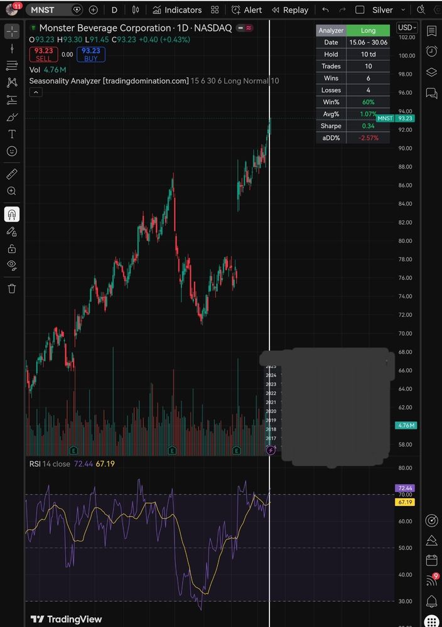Add a symbol to compare with the plus icon
Image resolution: width=442 pixels, height=627 pixels.
click(x=93, y=10)
